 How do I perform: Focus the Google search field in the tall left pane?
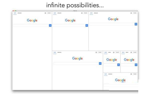pos(31,25)
